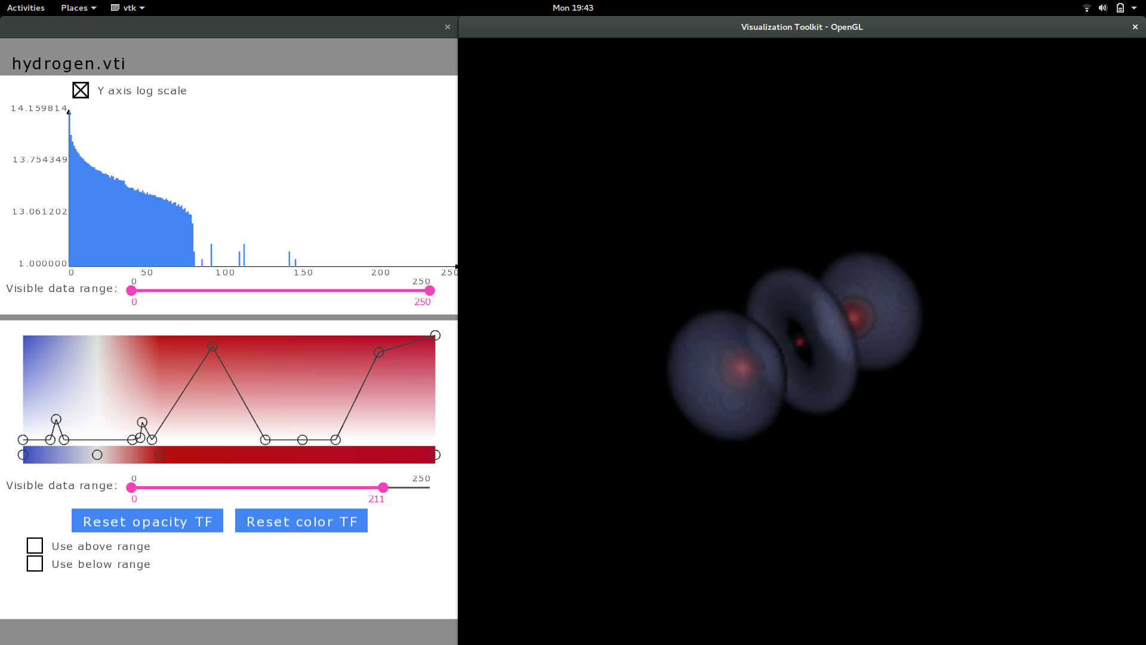Select the tallest peak opacity control point
The width and height of the screenshot is (1146, 645).
212,346
